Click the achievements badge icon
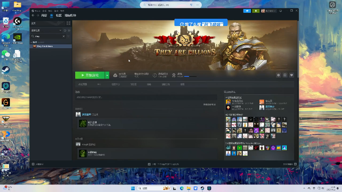This screenshot has height=192, width=342. [174, 76]
